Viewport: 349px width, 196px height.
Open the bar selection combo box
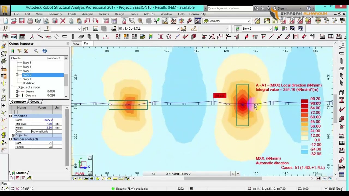pos(66,29)
